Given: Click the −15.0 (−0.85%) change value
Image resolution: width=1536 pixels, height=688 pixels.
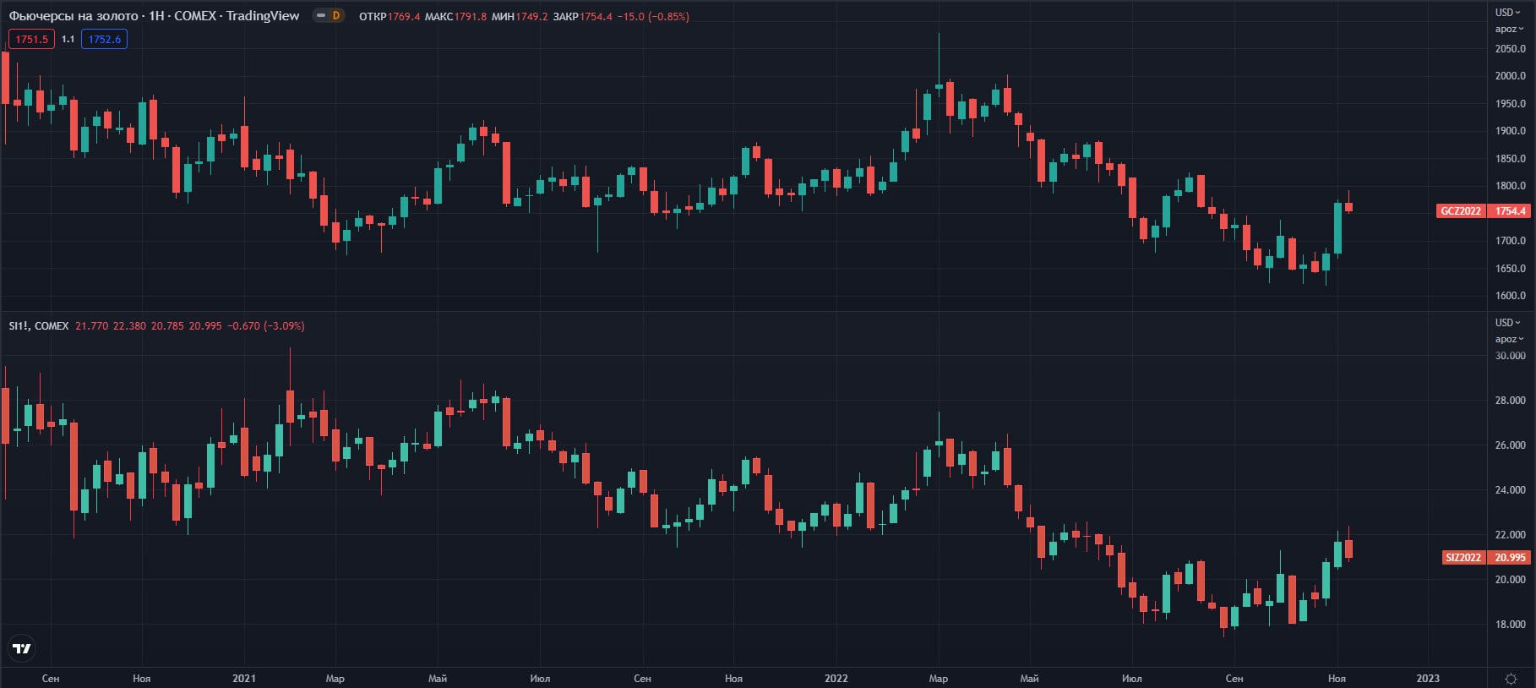Looking at the screenshot, I should 653,16.
